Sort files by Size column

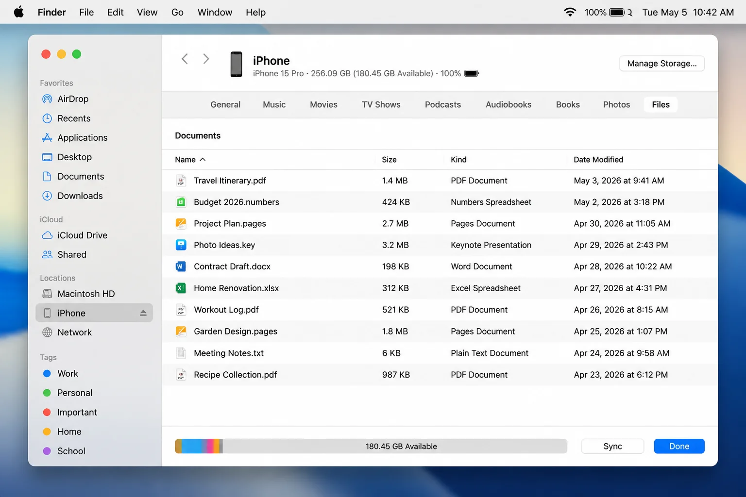[x=389, y=160]
